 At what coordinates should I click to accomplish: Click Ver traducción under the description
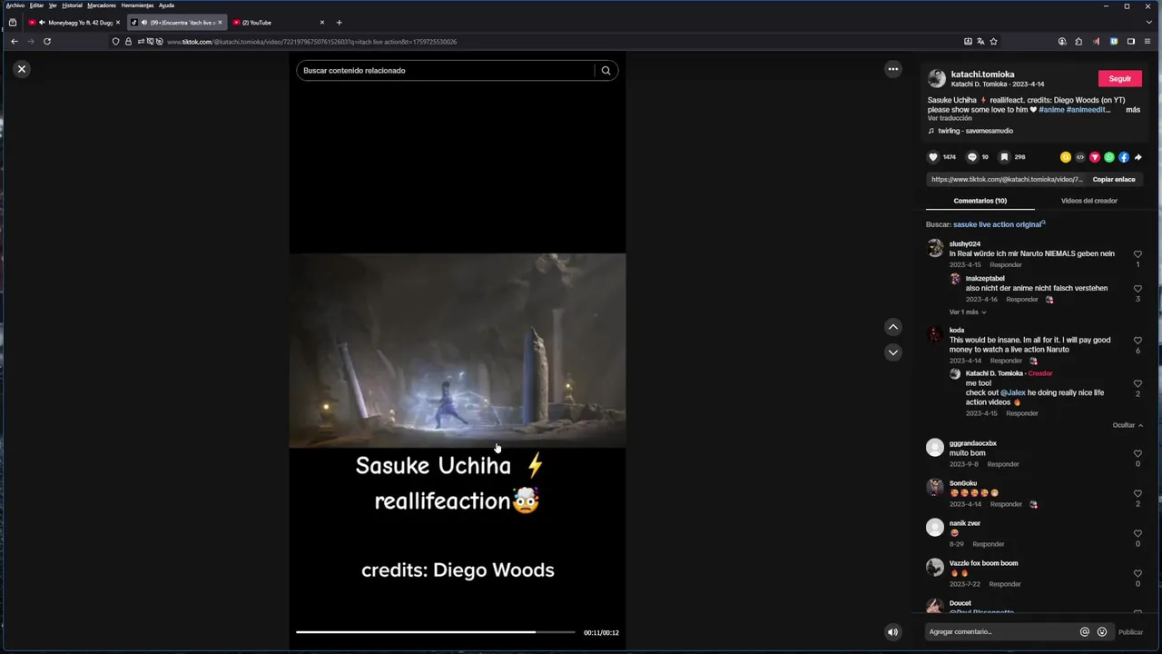pos(950,118)
